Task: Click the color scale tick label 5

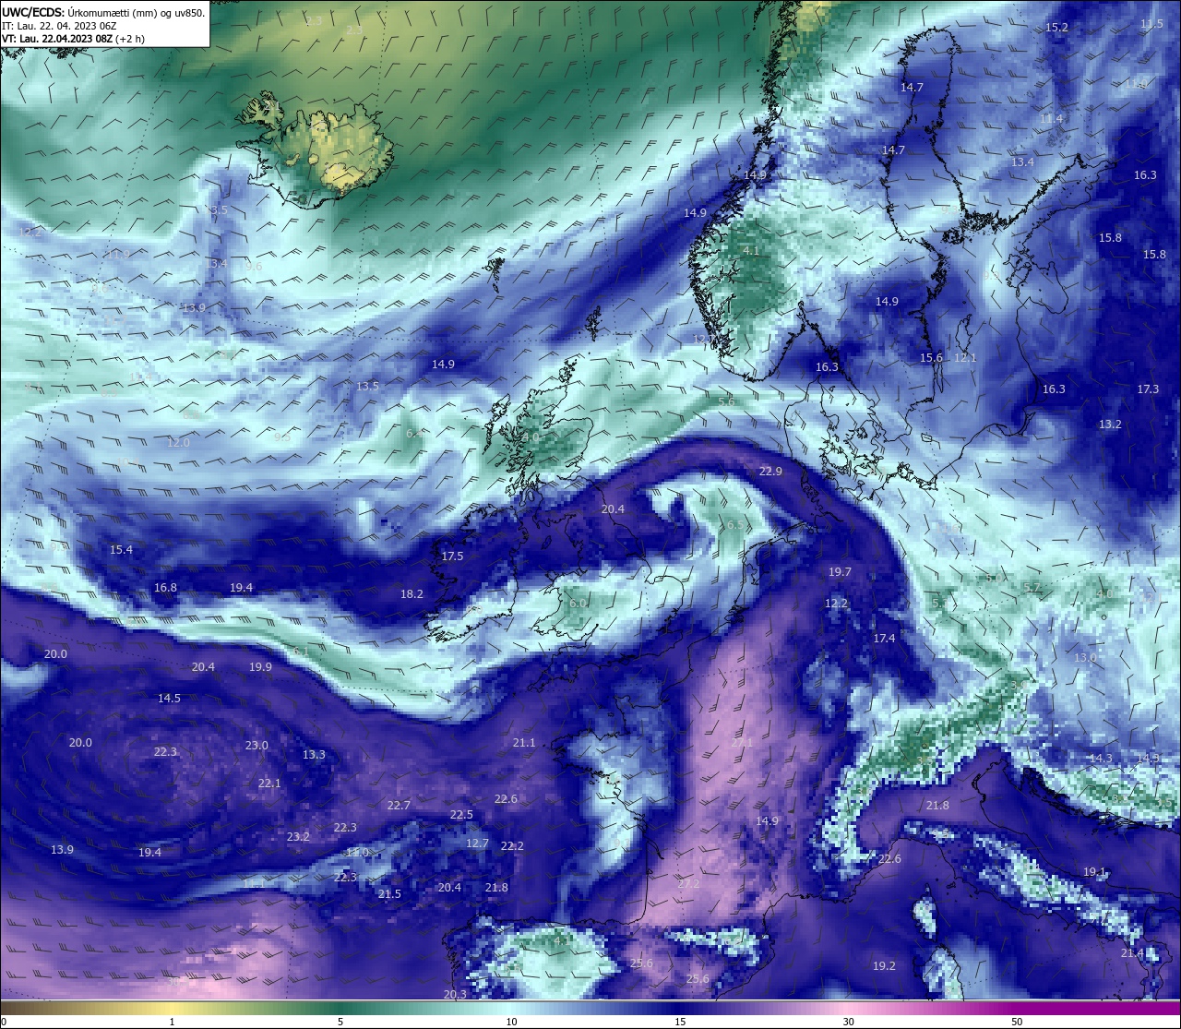Action: [340, 1022]
